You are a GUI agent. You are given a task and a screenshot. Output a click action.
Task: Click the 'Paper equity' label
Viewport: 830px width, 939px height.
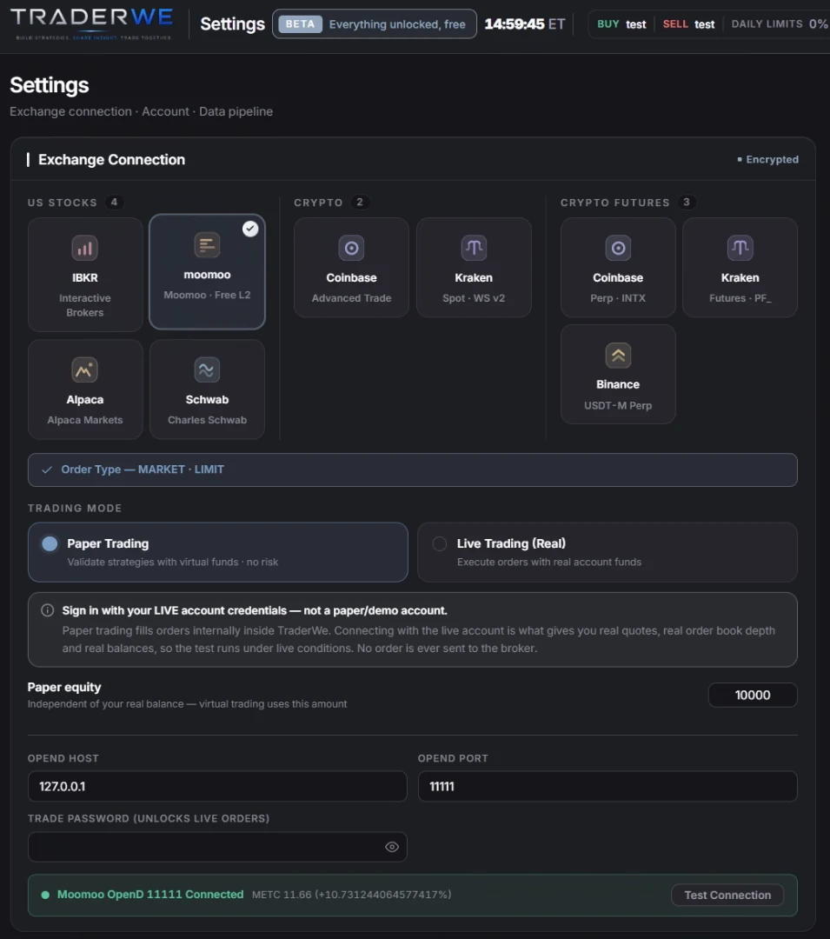(64, 688)
